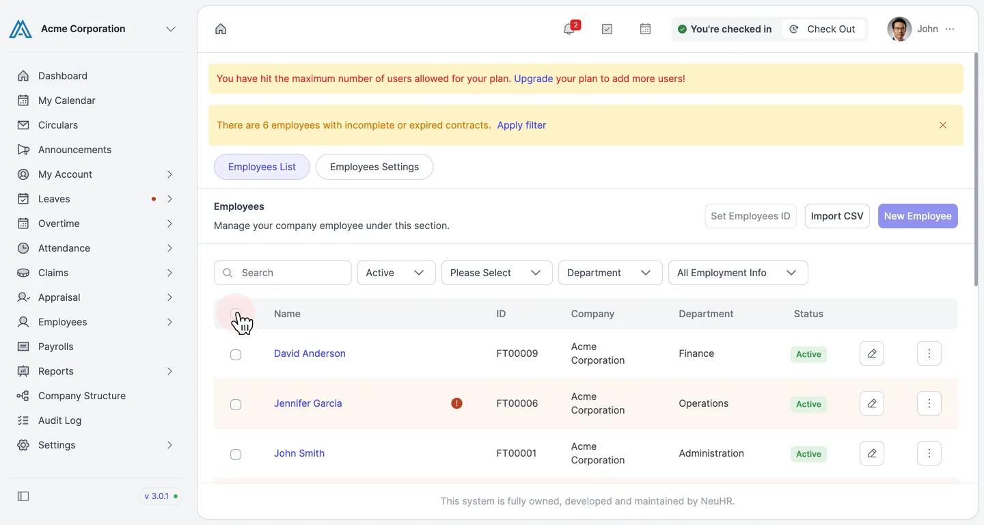Edit Jennifer Garcia with pencil icon

click(x=872, y=403)
